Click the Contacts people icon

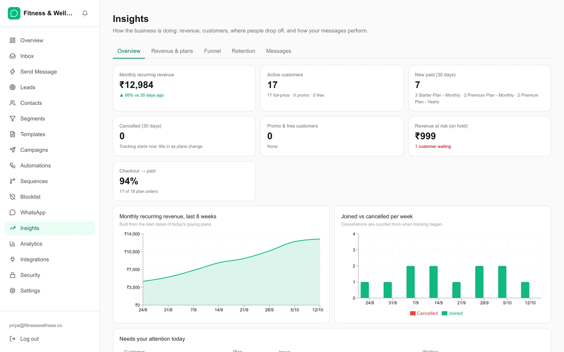(x=13, y=103)
